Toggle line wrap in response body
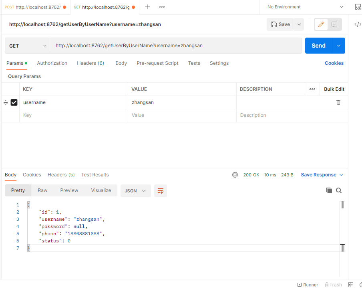The image size is (362, 288). tap(161, 191)
